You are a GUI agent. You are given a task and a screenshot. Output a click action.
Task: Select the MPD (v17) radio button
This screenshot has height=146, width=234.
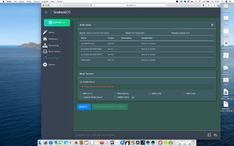click(81, 93)
